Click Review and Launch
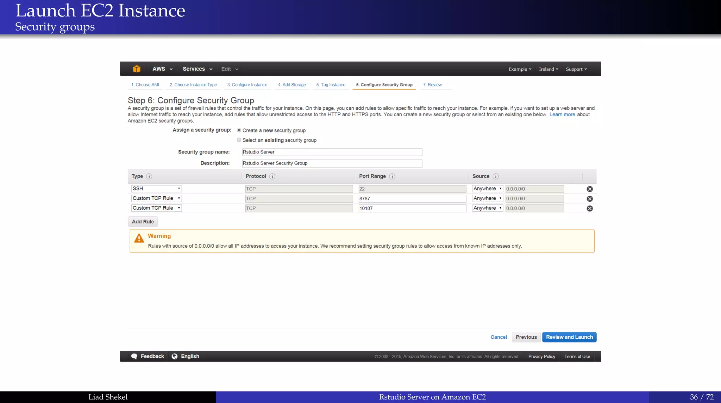Screen dimensions: 721x403 tap(569, 337)
